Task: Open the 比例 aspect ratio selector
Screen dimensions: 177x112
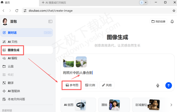Action: point(90,85)
